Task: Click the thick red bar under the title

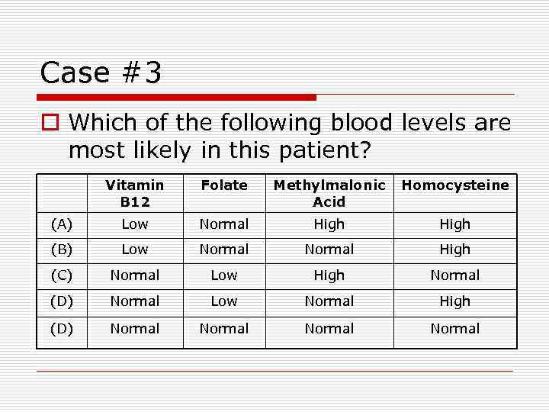Action: pos(177,98)
